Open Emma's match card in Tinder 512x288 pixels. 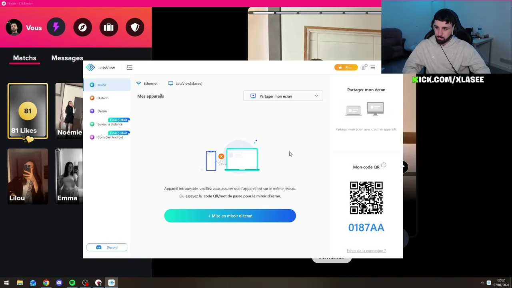click(x=69, y=176)
